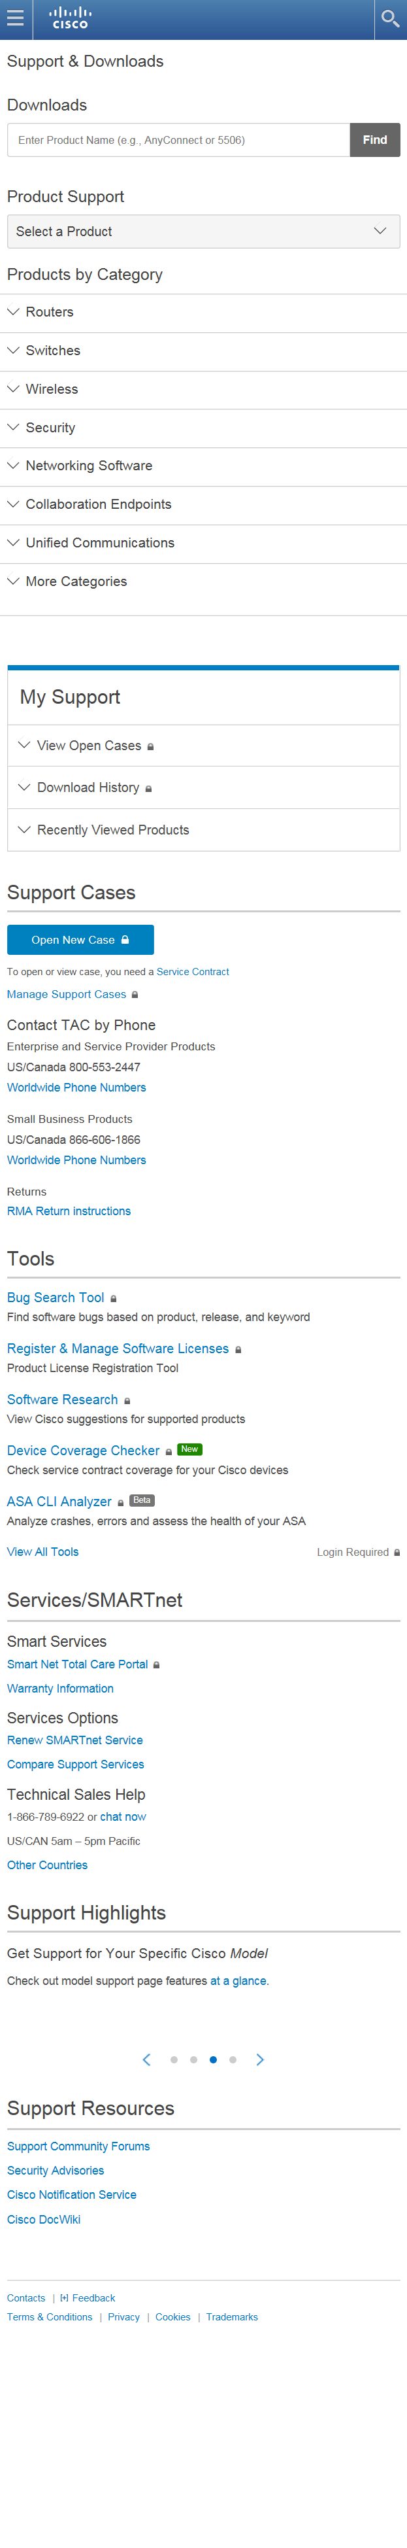Open the Select a Product dropdown

coord(204,232)
